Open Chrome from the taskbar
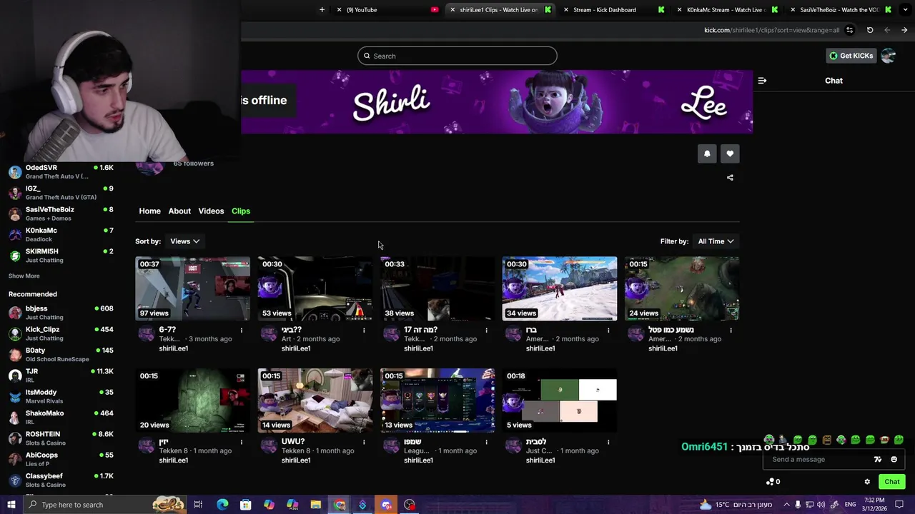Screen dimensions: 915x514 340,505
